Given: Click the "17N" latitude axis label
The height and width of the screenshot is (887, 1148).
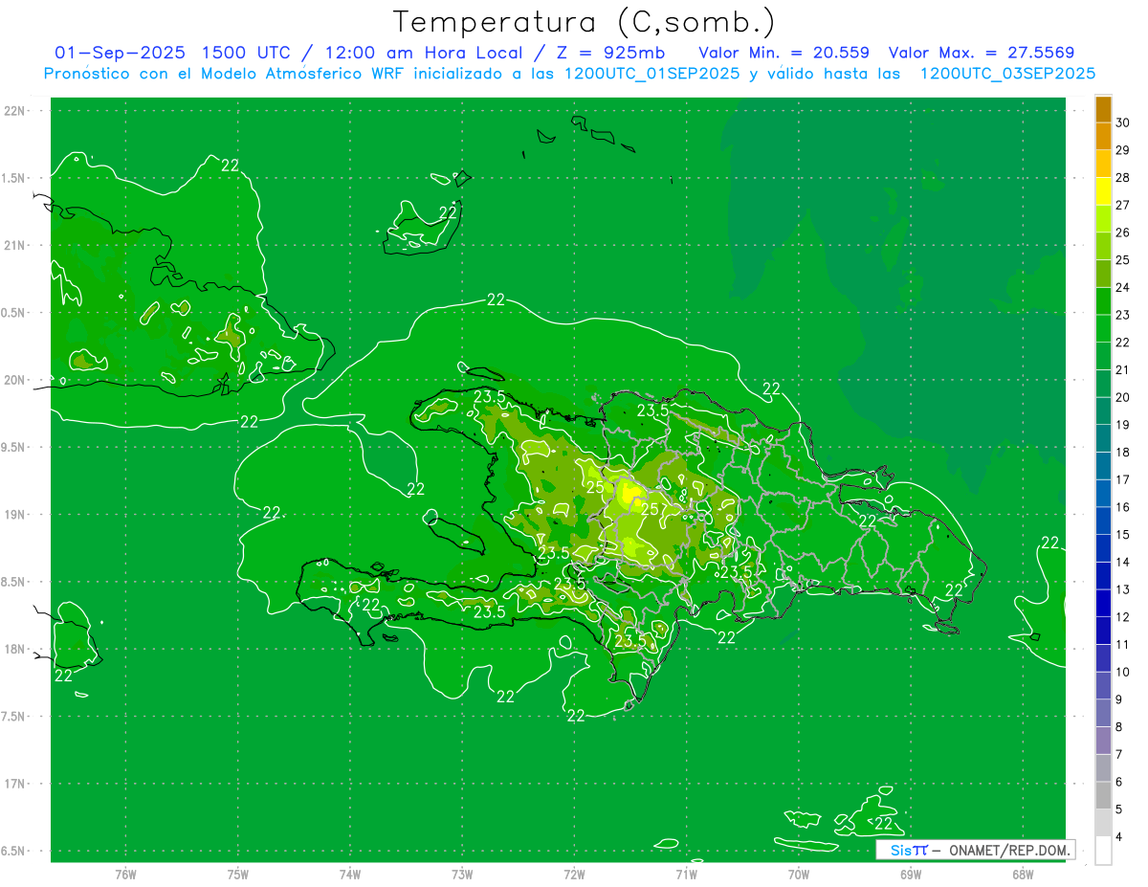Looking at the screenshot, I should click(x=14, y=784).
